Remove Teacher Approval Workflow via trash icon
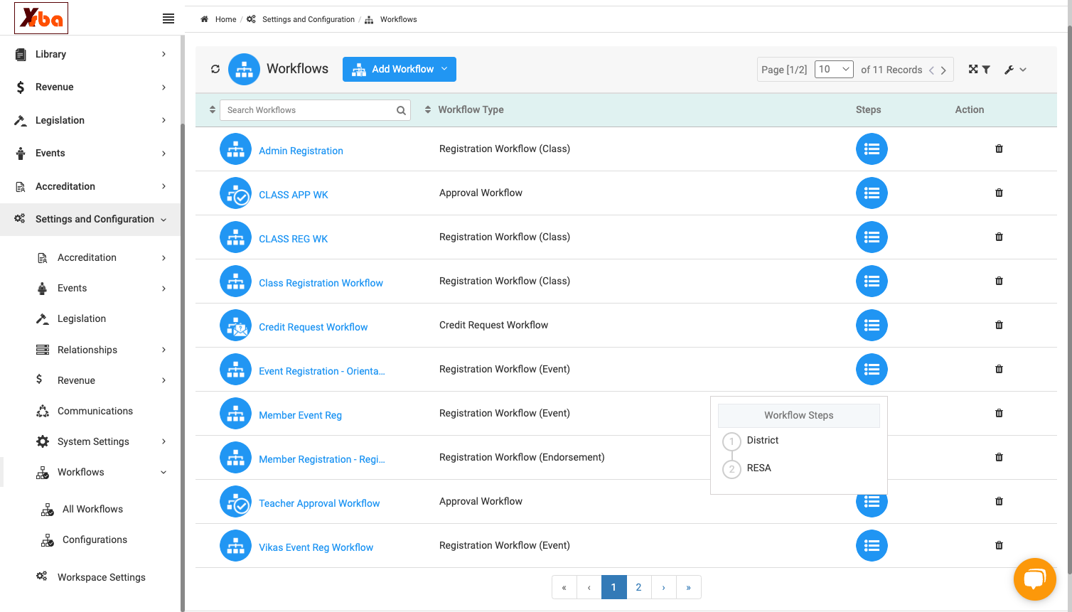1072x612 pixels. point(999,501)
